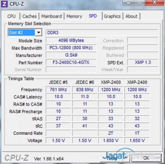Open the Mainboard tab

[51, 16]
